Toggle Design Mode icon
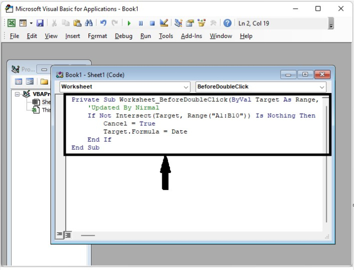Viewport: 354px width, 270px height. (x=164, y=23)
